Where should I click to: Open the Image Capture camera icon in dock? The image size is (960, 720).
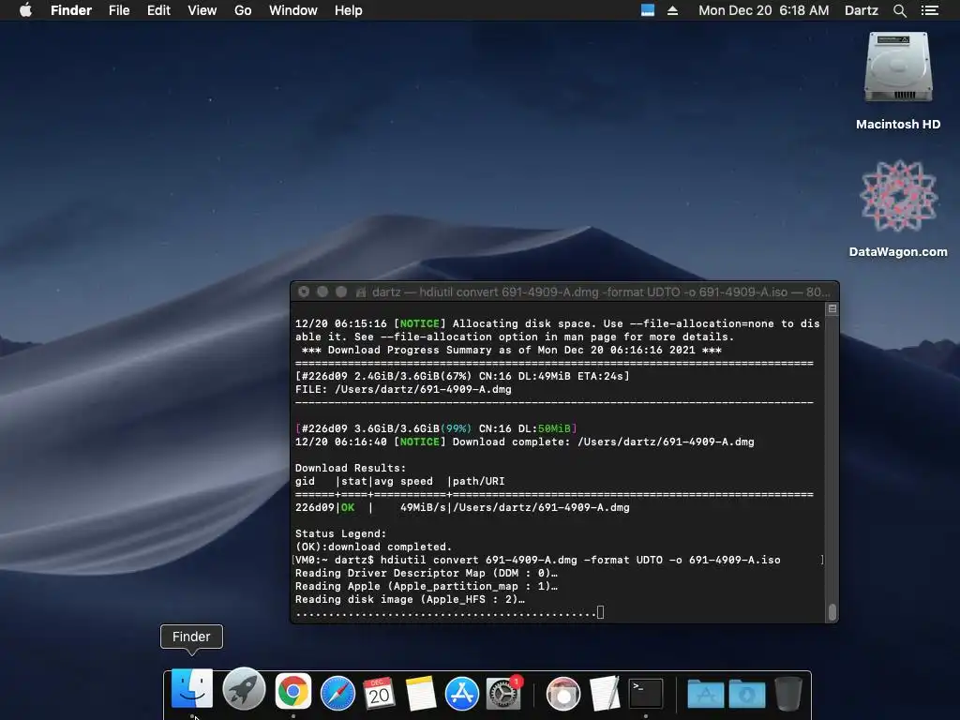(x=562, y=694)
